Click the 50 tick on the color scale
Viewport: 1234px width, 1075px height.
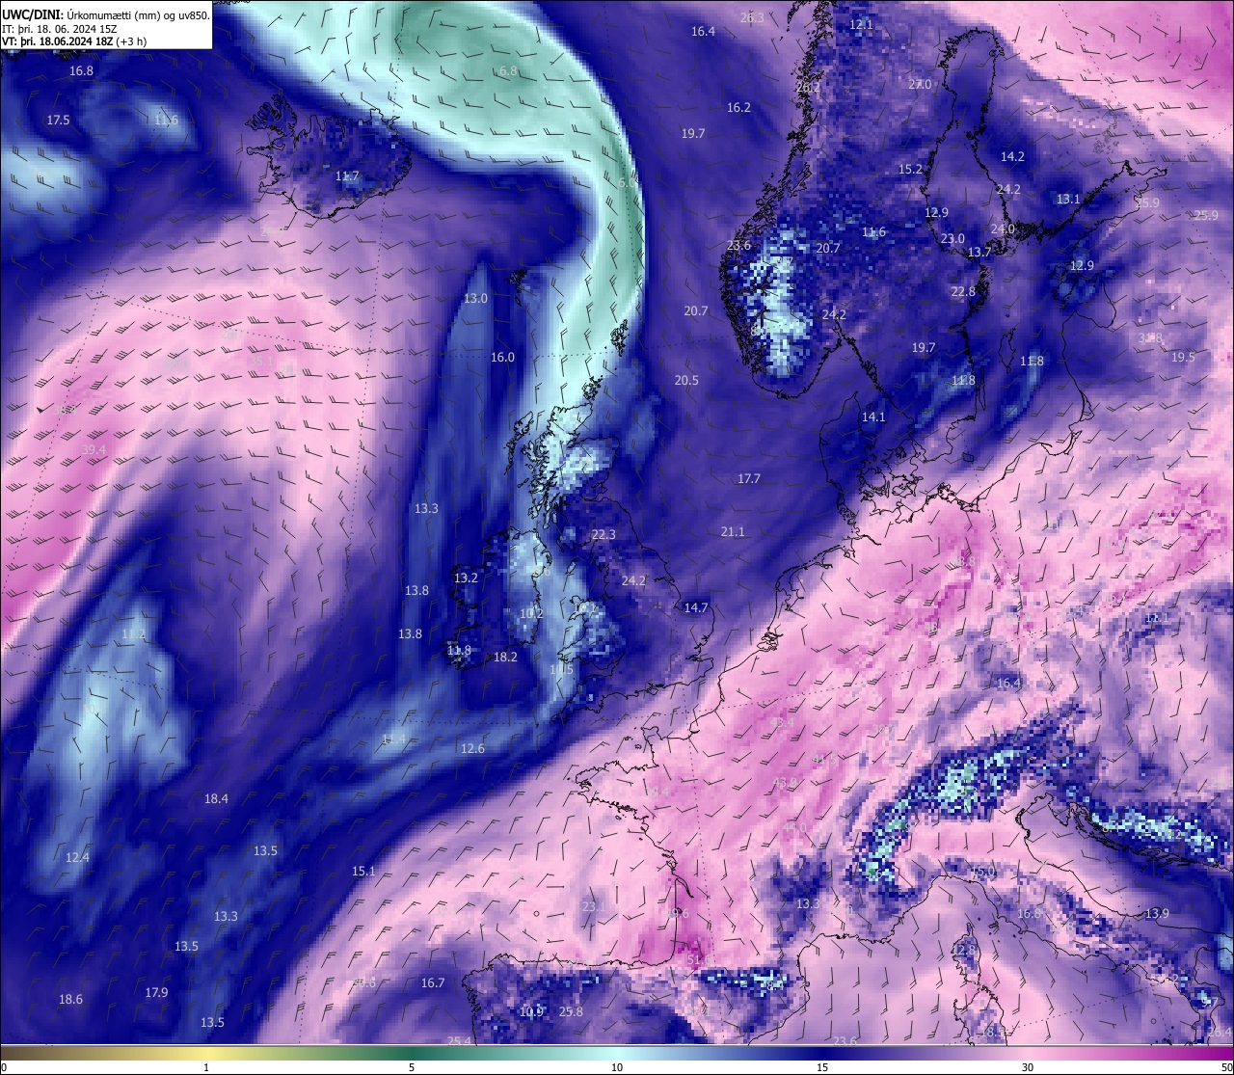[x=1226, y=1067]
